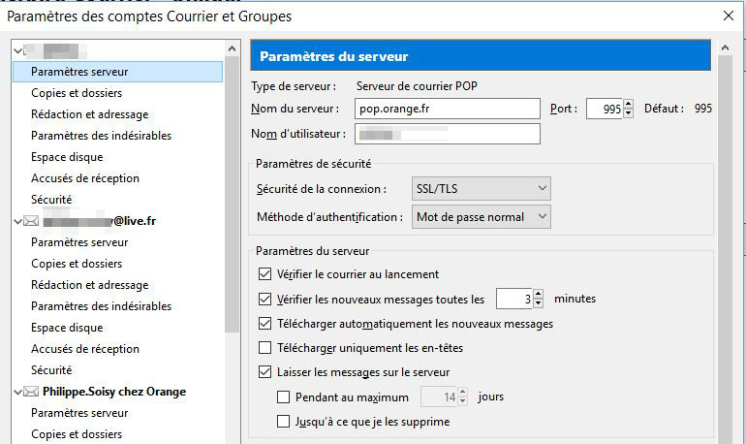Image resolution: width=746 pixels, height=444 pixels.
Task: Select Paramètres des indésirables under the live.fr account
Action: click(x=101, y=306)
